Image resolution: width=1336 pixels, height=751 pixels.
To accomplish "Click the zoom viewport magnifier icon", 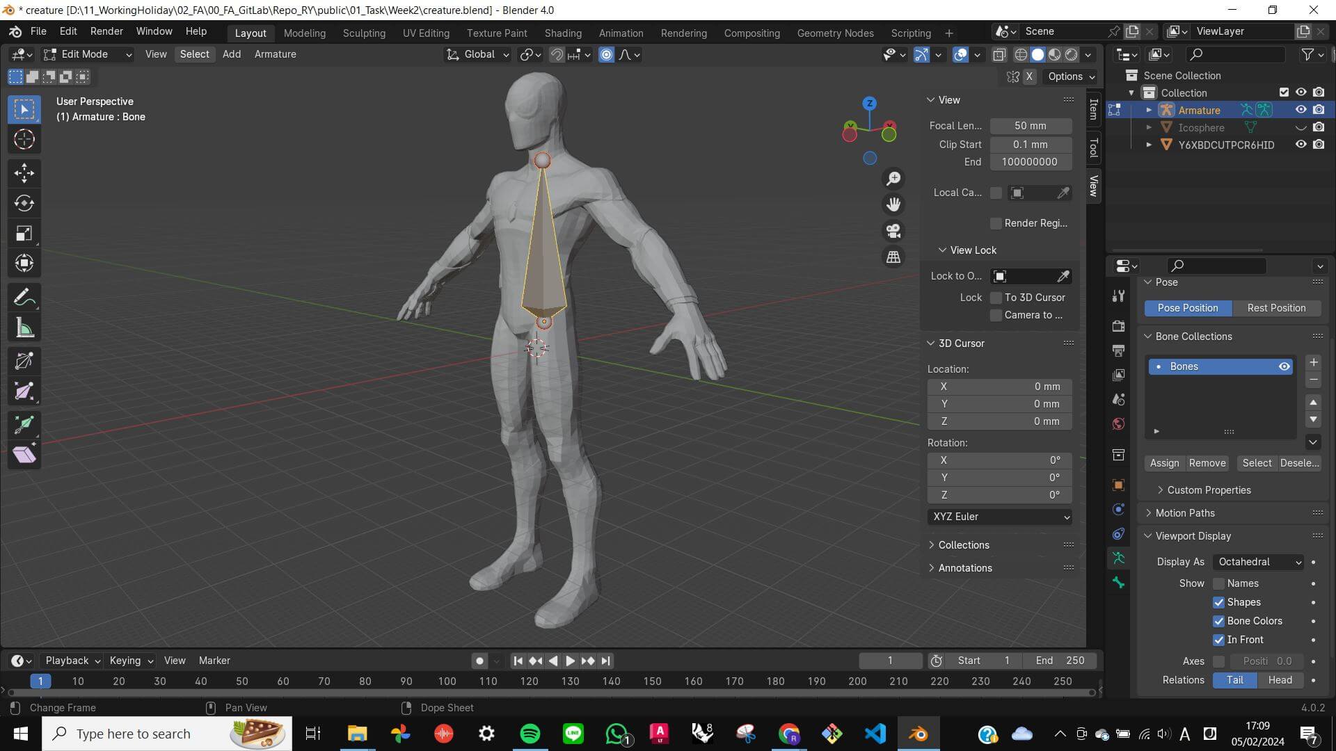I will (x=893, y=179).
